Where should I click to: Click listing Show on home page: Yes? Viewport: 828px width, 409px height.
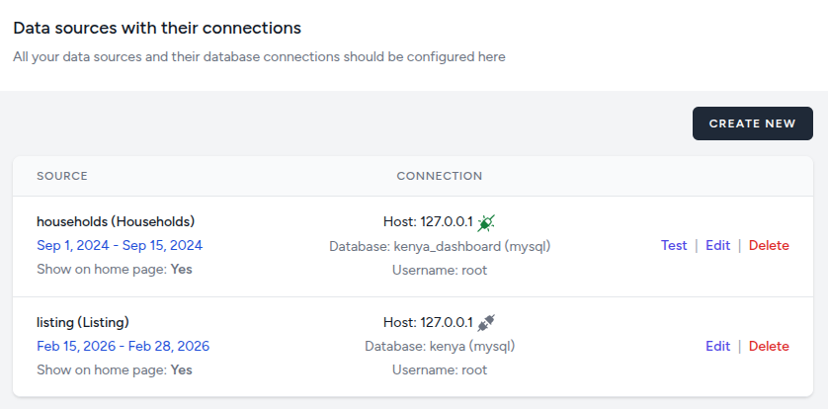pos(115,369)
